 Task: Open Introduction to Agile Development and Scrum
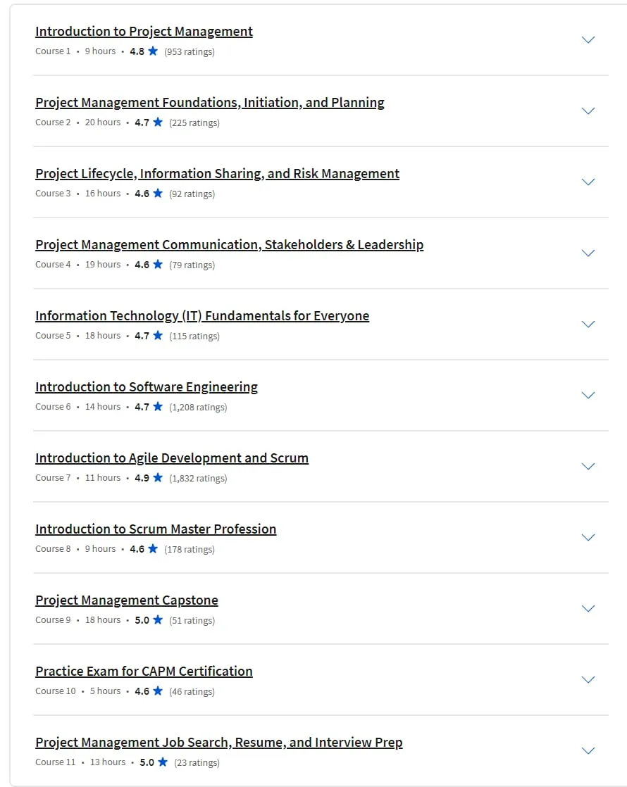pos(172,458)
